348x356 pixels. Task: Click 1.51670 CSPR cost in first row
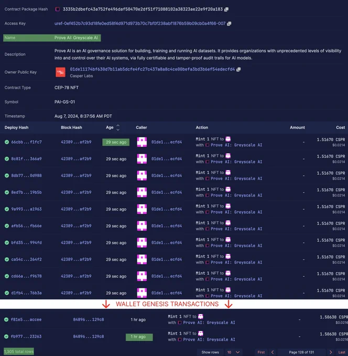(x=331, y=139)
